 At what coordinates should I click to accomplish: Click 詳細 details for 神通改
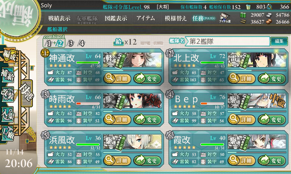click(x=117, y=78)
